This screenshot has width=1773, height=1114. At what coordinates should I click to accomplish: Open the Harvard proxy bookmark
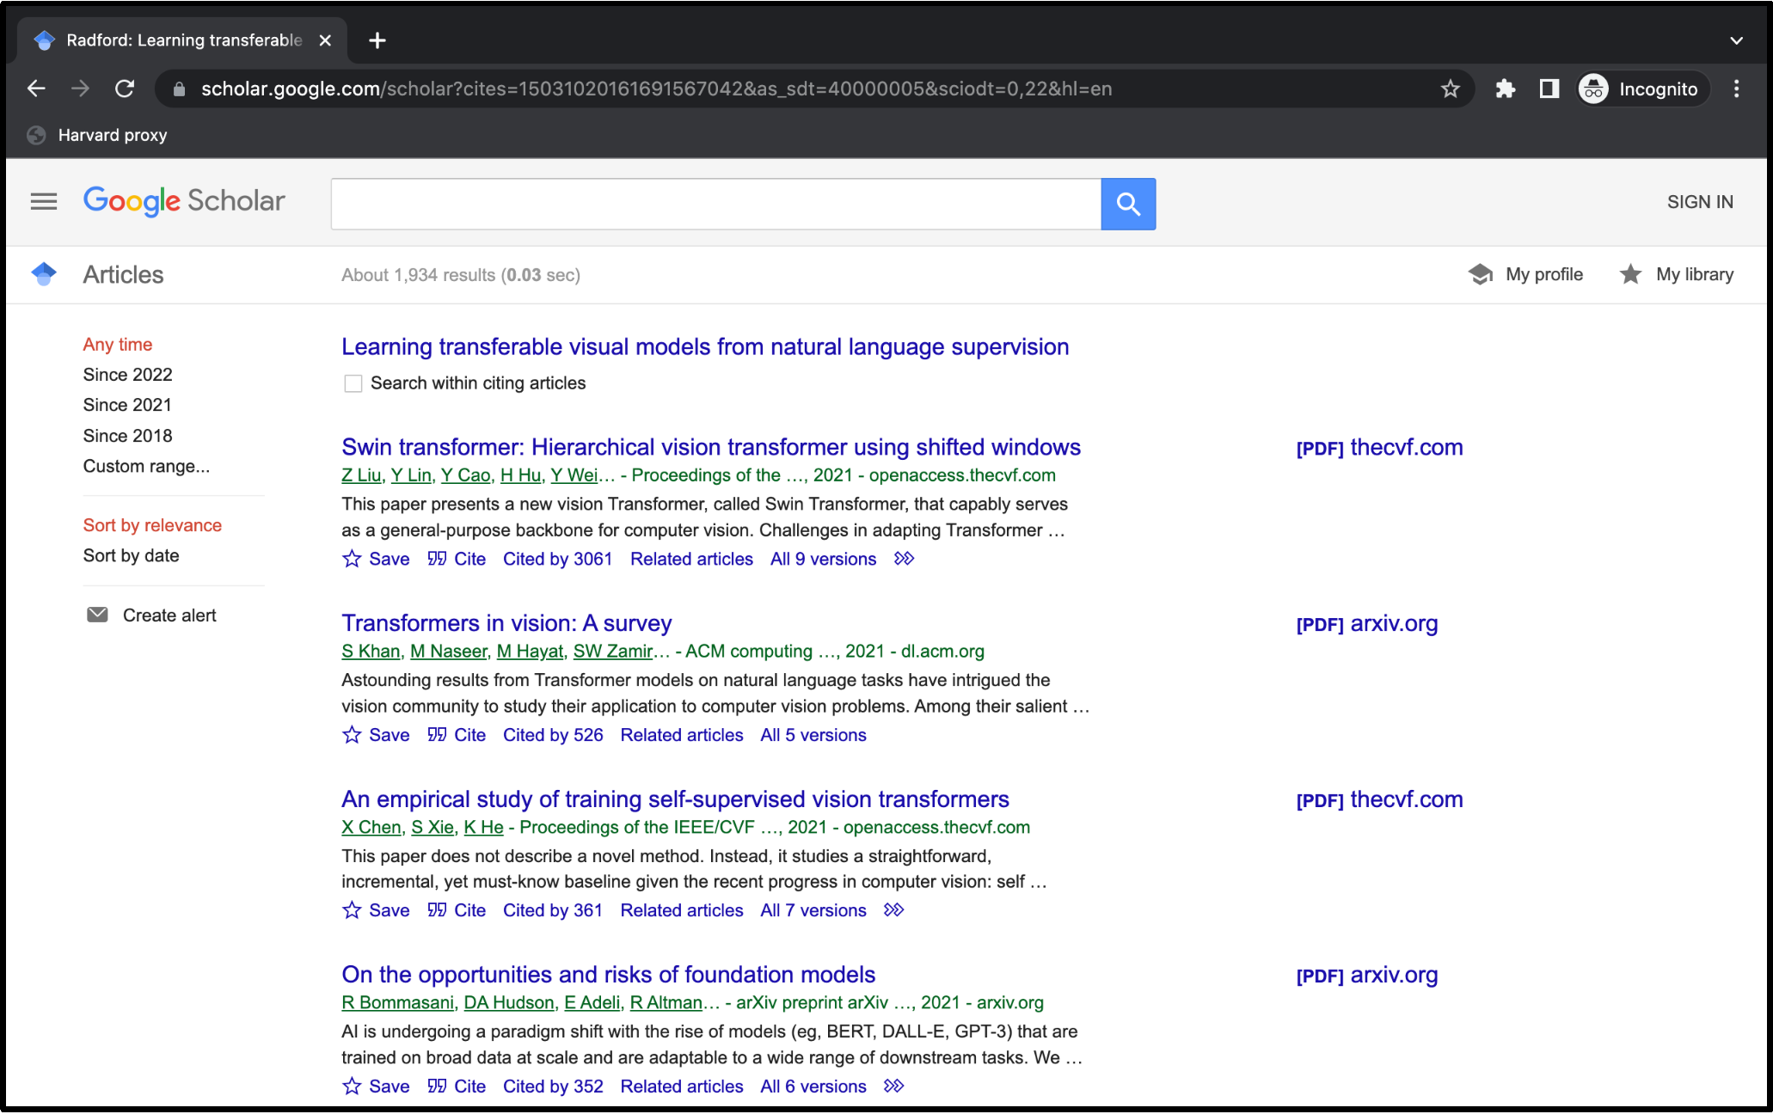(97, 135)
